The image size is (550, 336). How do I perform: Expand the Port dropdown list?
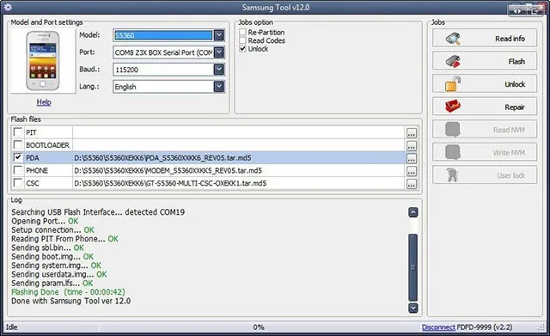[219, 52]
